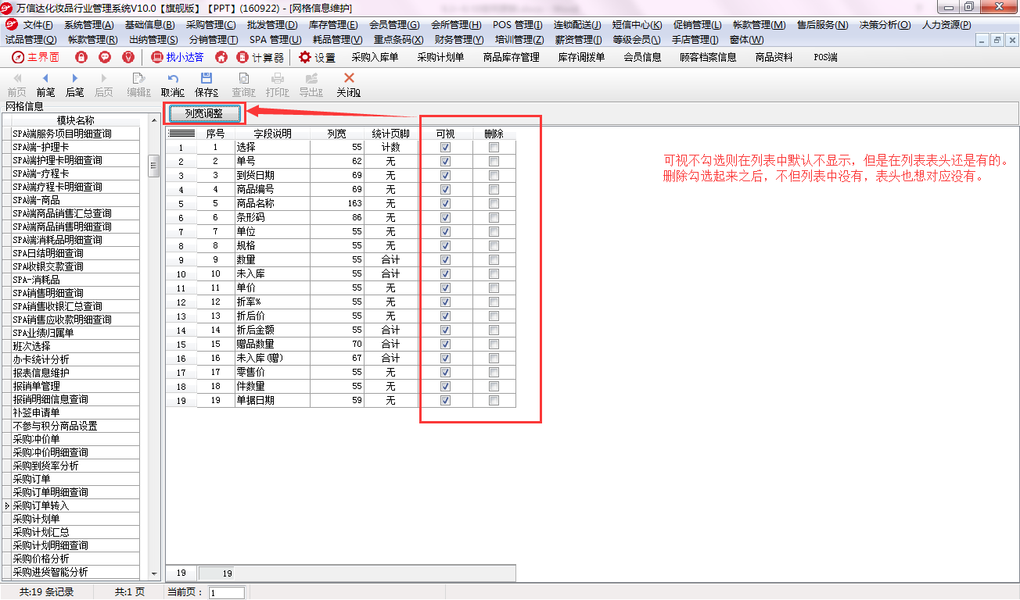Open 采购管理(C) menu
The height and width of the screenshot is (600, 1020).
click(x=210, y=25)
